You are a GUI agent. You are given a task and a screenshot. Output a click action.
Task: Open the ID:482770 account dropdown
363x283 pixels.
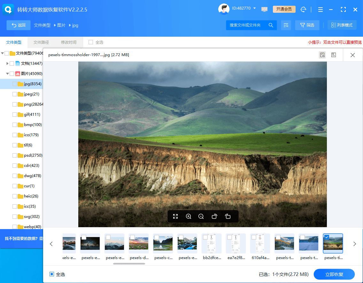click(255, 8)
